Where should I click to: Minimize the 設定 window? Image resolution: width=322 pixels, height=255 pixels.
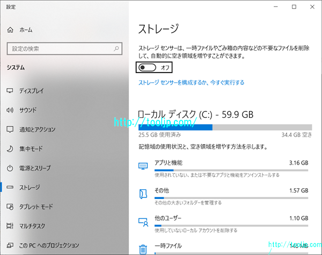(x=276, y=7)
